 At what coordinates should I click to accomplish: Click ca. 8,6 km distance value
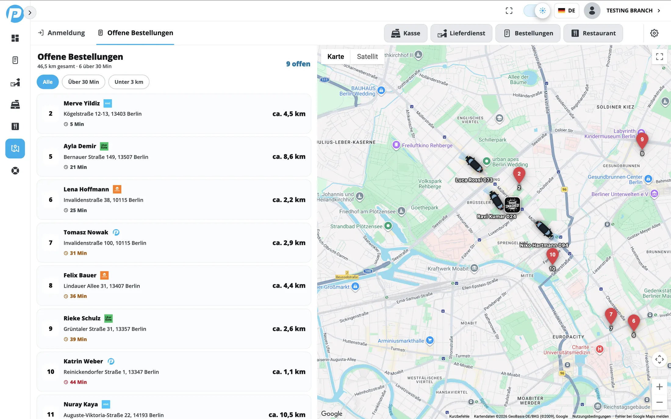point(289,157)
